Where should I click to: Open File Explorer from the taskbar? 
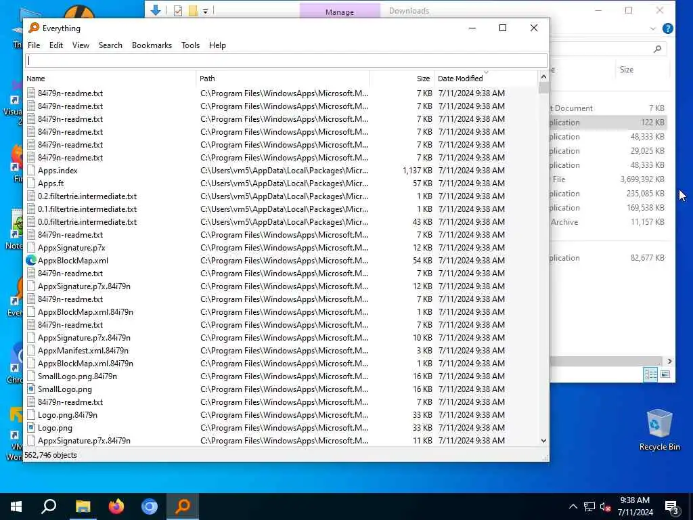(83, 506)
